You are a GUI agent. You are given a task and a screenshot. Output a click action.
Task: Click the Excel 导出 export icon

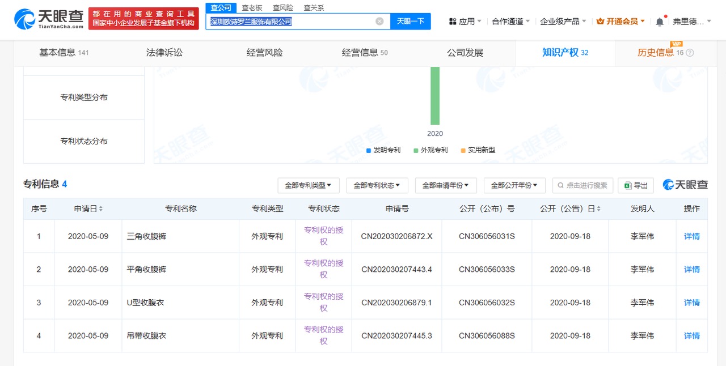(628, 185)
